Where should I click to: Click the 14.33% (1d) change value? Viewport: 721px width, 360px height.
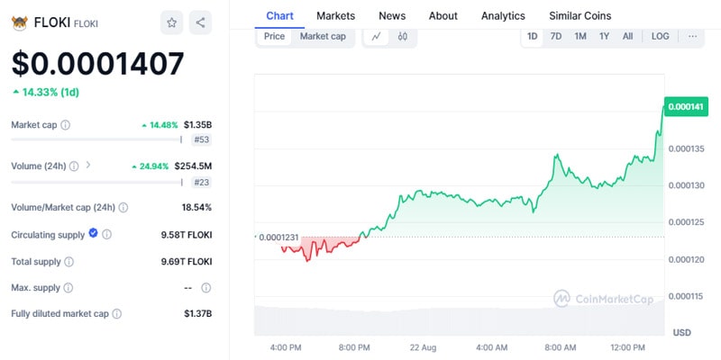(x=46, y=93)
